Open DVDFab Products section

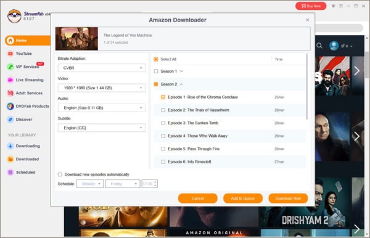28,106
